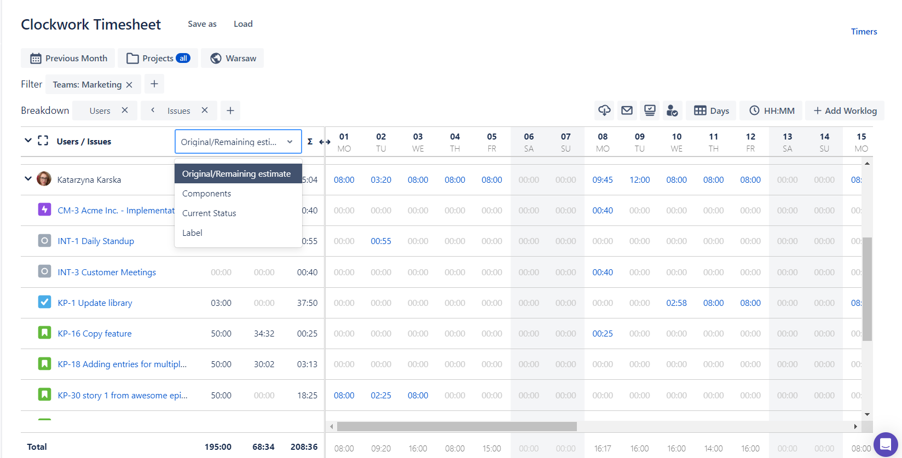Open the chat bubble widget in corner
The image size is (902, 458).
[885, 444]
